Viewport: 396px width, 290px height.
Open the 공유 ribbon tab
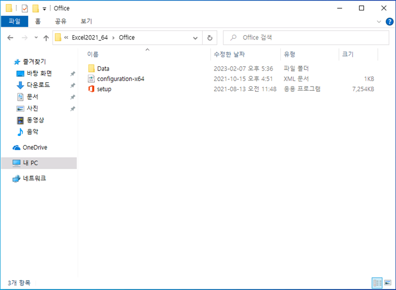pos(61,21)
